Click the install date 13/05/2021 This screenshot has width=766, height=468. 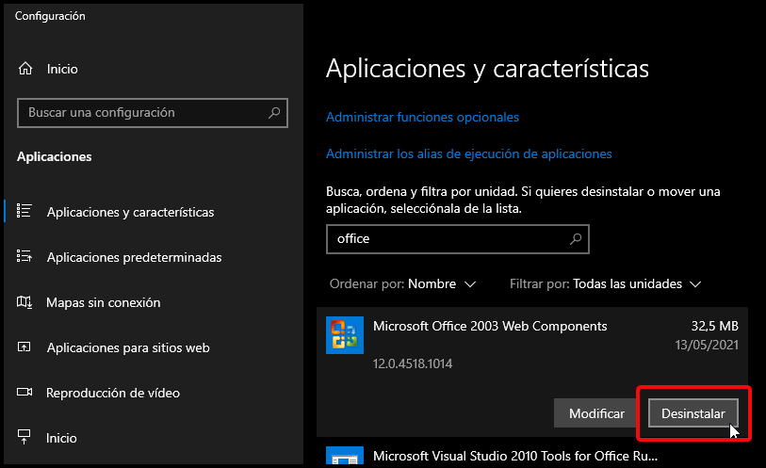click(x=707, y=345)
